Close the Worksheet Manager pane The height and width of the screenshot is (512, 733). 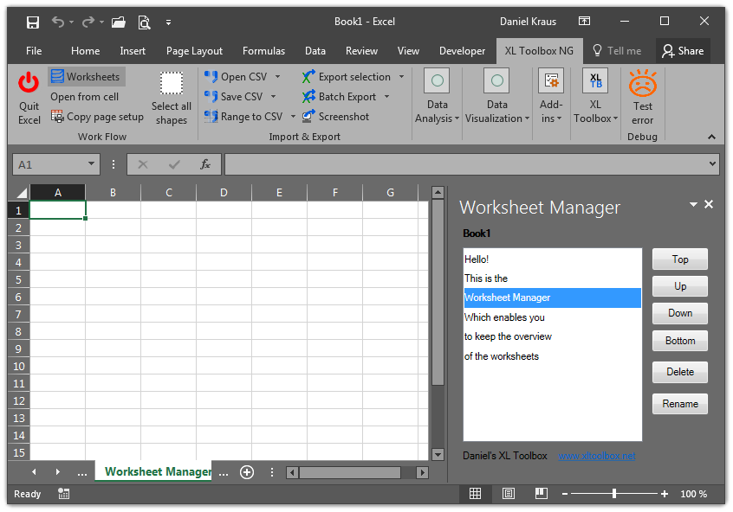[x=709, y=204]
